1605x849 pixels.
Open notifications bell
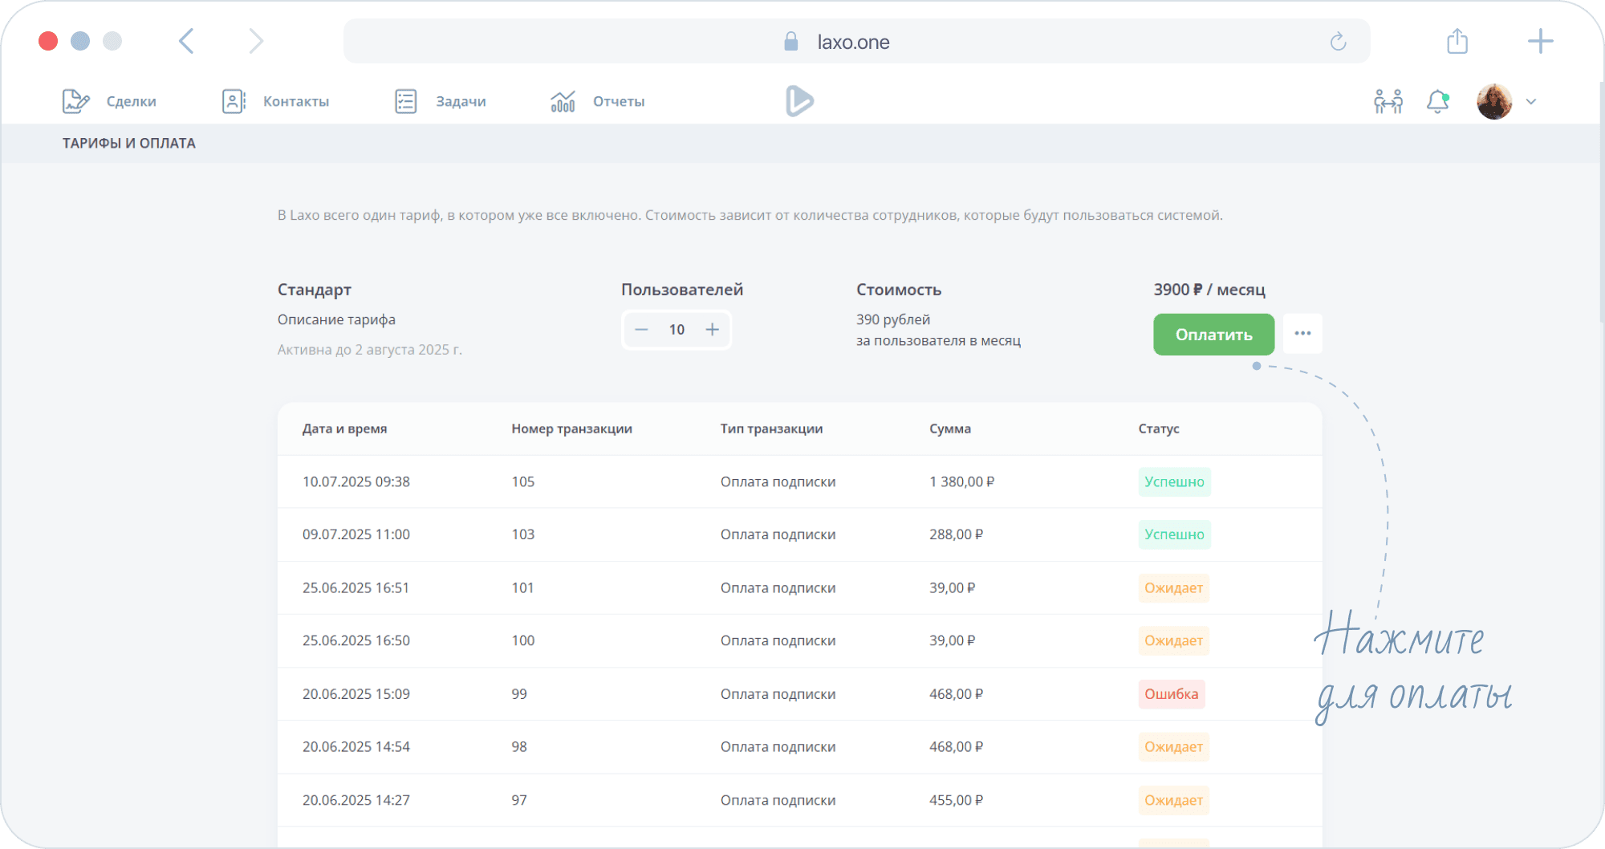click(x=1437, y=101)
